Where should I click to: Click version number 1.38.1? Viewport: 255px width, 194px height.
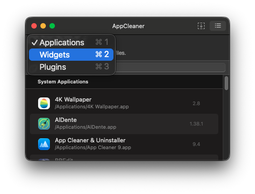click(196, 124)
